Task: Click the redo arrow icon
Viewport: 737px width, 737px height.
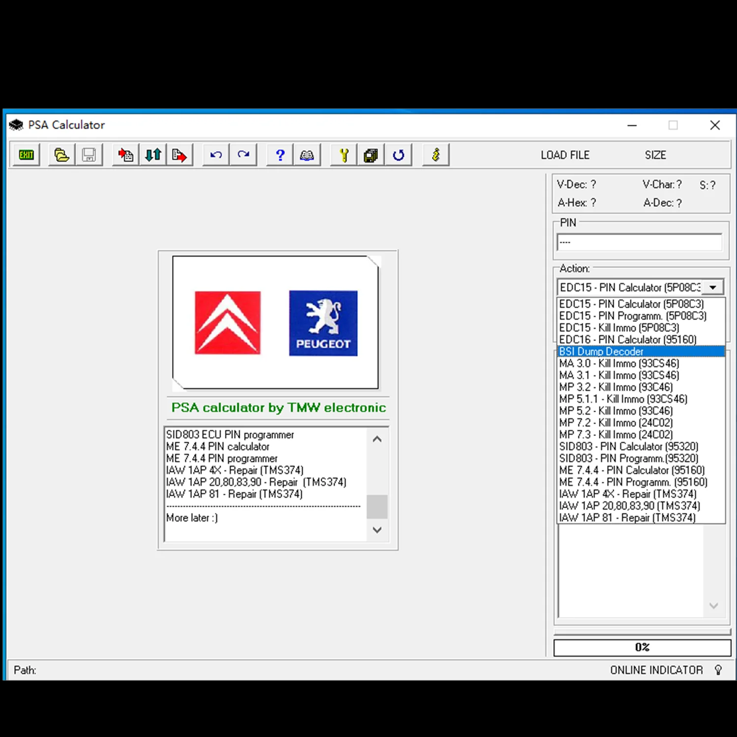Action: [x=244, y=155]
